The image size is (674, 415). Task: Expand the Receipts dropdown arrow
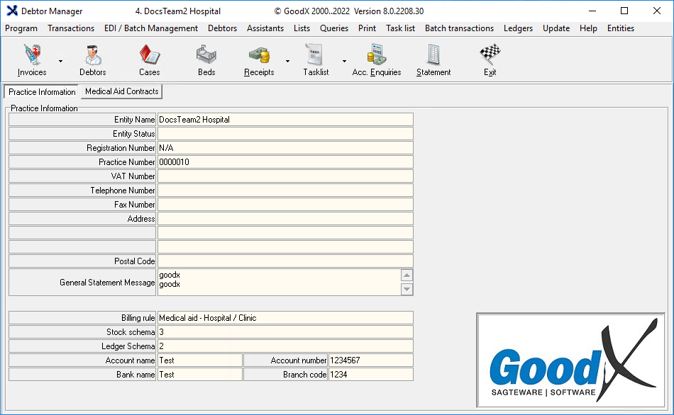[x=287, y=61]
